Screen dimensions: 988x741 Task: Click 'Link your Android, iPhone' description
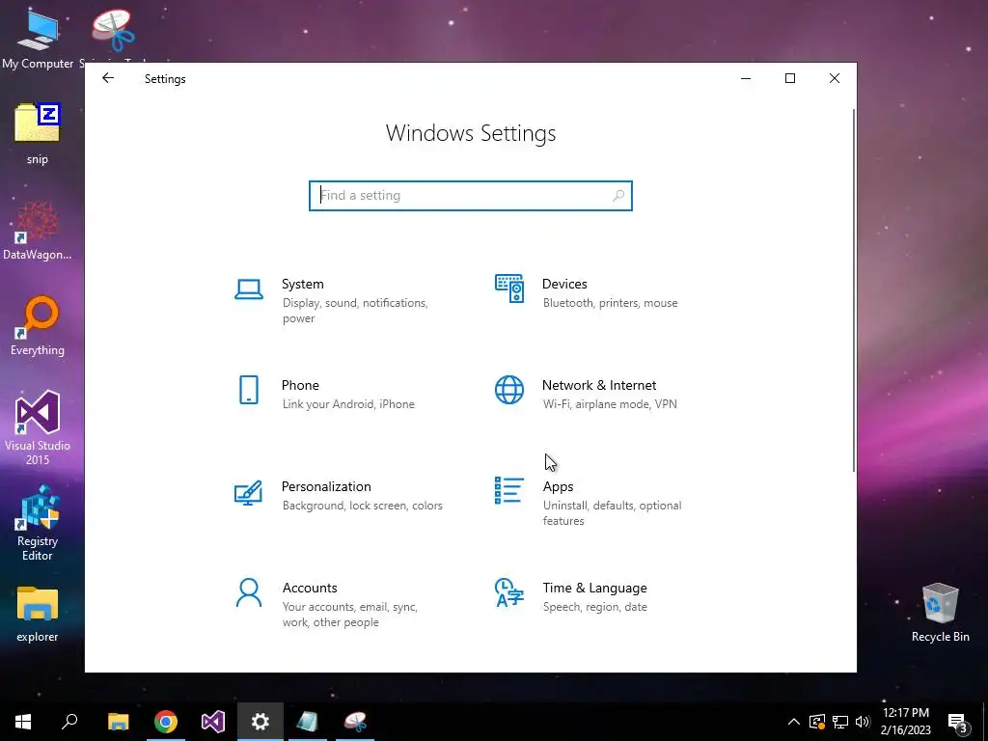pos(348,404)
